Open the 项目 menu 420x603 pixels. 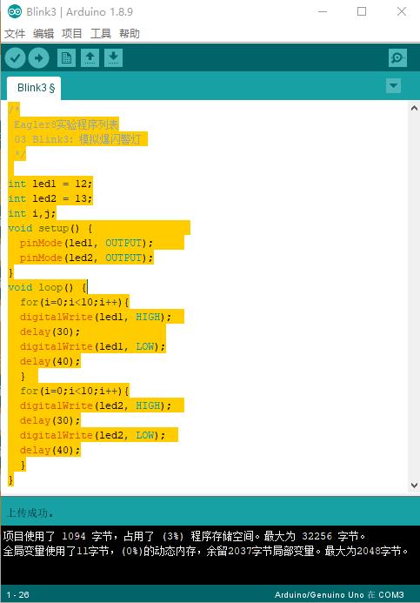click(72, 34)
